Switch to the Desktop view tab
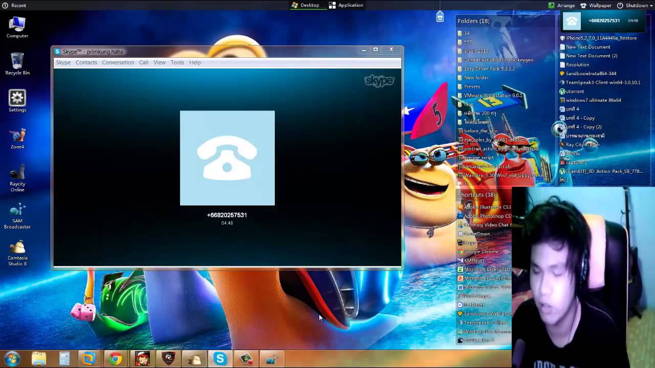 pos(305,5)
